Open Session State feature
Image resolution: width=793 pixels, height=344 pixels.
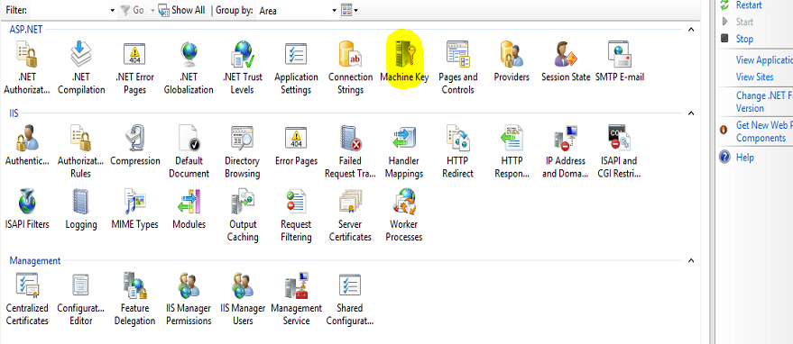pyautogui.click(x=566, y=62)
